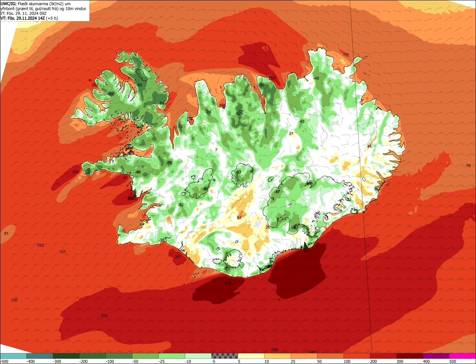Click the map value -57 on Vatnajökull

click(x=277, y=192)
